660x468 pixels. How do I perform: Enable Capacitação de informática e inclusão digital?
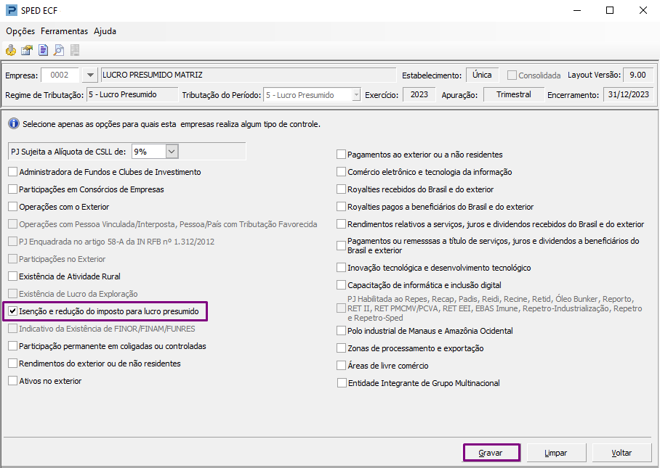click(x=342, y=285)
